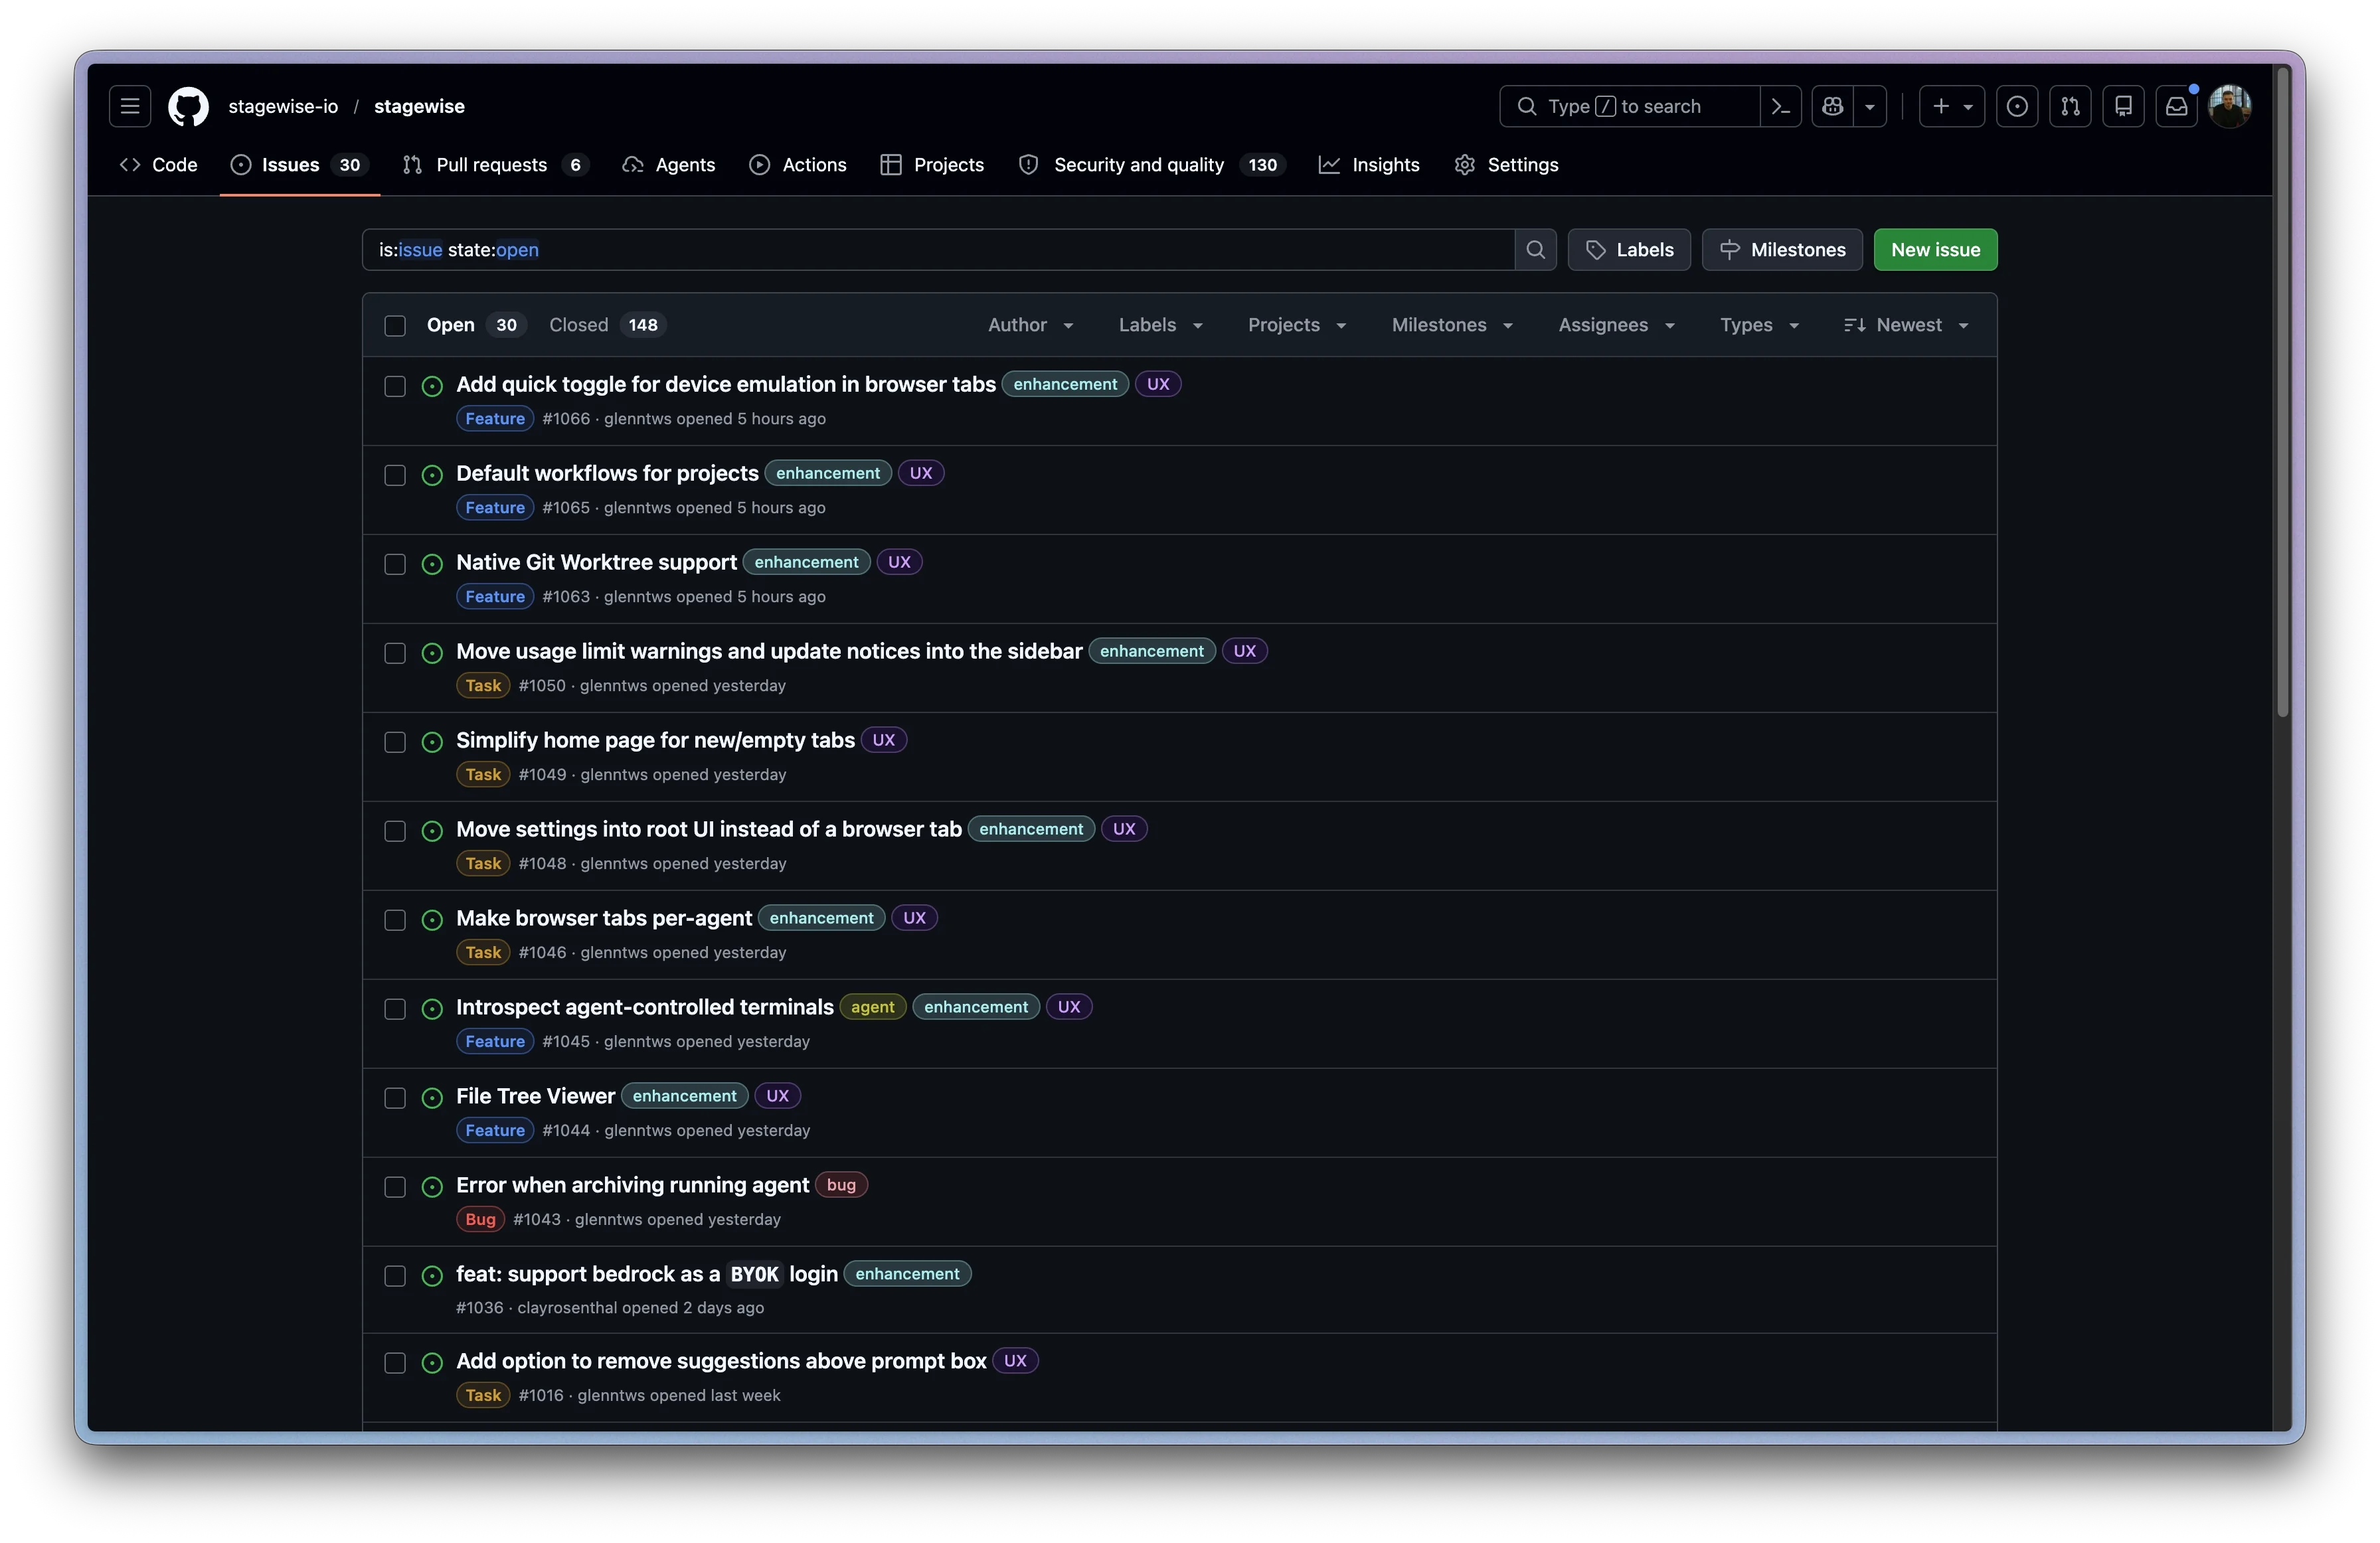Click open-status icon for Introspect agent-controlled terminals
The image size is (2380, 1543).
point(432,1010)
